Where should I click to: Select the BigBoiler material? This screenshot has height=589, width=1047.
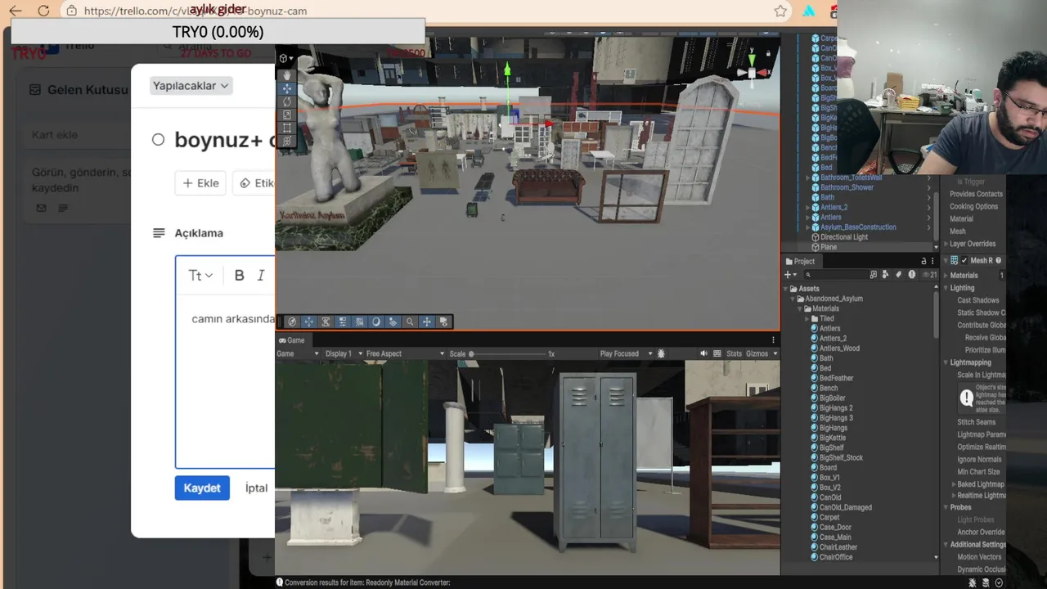[832, 398]
